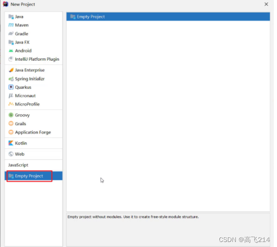Image resolution: width=277 pixels, height=247 pixels.
Task: Pick the green Android robot icon
Action: [11, 51]
